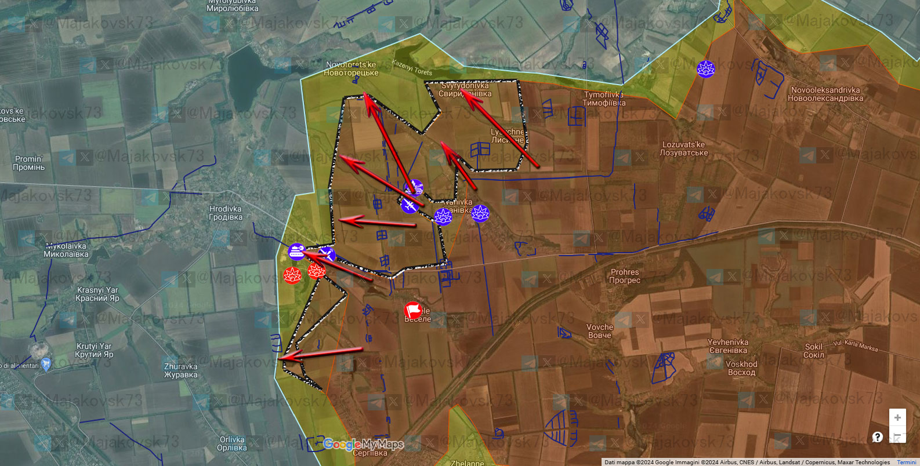Screen dimensions: 920x466
Task: Click the blue explosion marker left of Ivanivka label
Action: coord(443,217)
